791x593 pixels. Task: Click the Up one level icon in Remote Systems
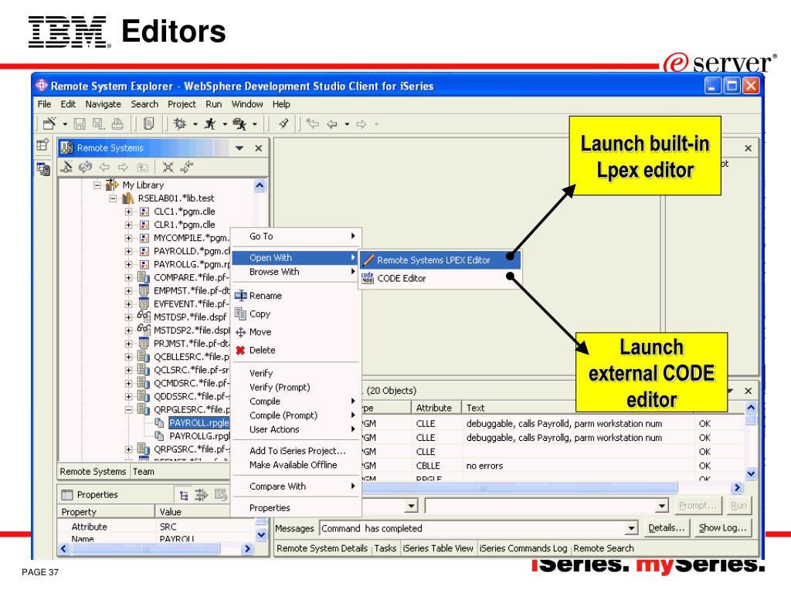pyautogui.click(x=143, y=167)
